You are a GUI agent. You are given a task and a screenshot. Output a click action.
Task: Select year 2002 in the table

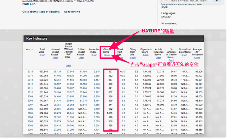point(30,125)
